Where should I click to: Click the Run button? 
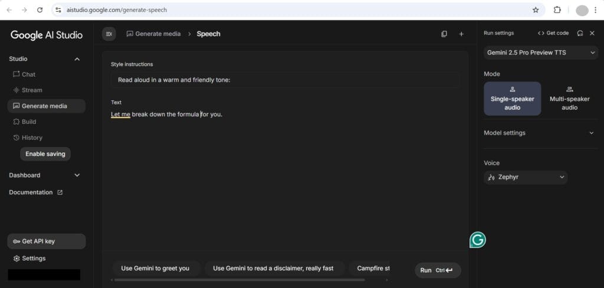(437, 270)
